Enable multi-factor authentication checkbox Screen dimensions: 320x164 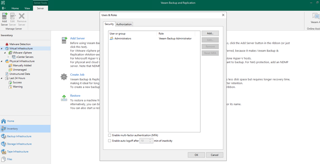(x=110, y=136)
